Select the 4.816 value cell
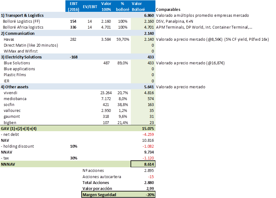 149,93
